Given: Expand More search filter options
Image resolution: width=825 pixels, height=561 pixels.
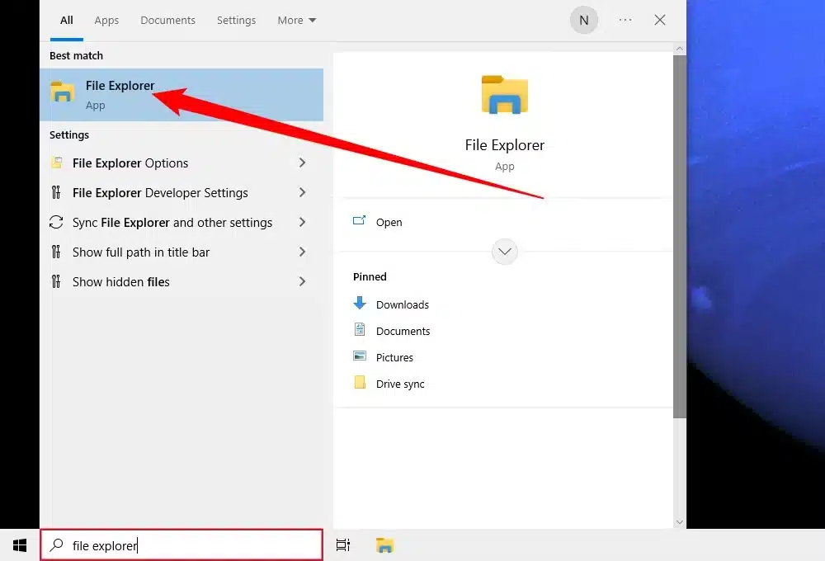Looking at the screenshot, I should pyautogui.click(x=296, y=20).
